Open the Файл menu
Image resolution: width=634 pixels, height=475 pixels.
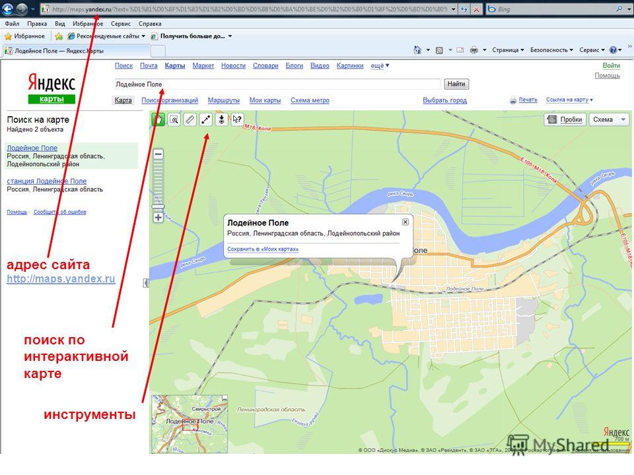[12, 24]
